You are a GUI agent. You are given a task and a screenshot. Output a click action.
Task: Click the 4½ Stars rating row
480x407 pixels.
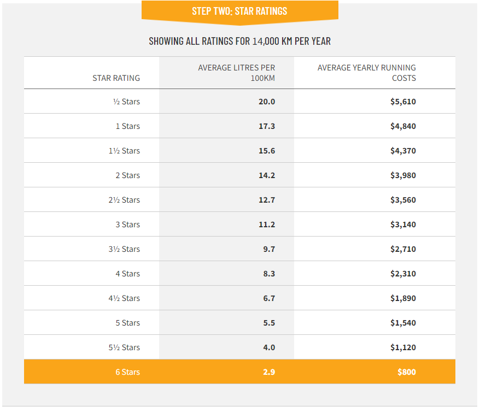(239, 298)
